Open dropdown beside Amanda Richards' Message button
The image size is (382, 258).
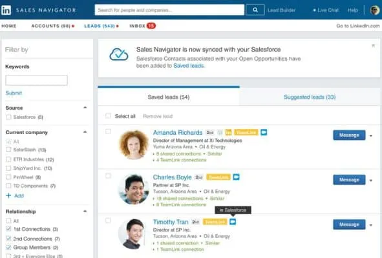click(371, 135)
